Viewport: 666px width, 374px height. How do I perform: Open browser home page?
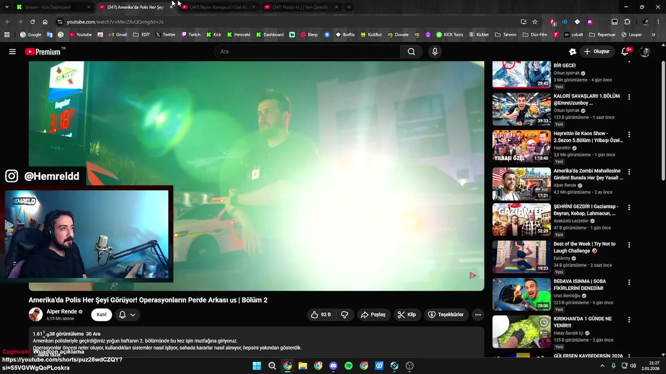click(45, 22)
